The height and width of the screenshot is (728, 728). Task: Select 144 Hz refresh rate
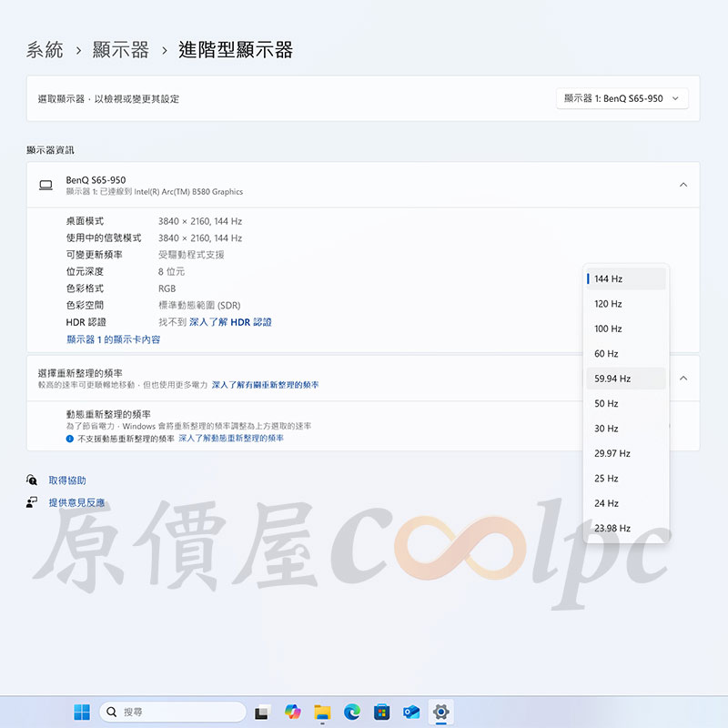pos(626,278)
